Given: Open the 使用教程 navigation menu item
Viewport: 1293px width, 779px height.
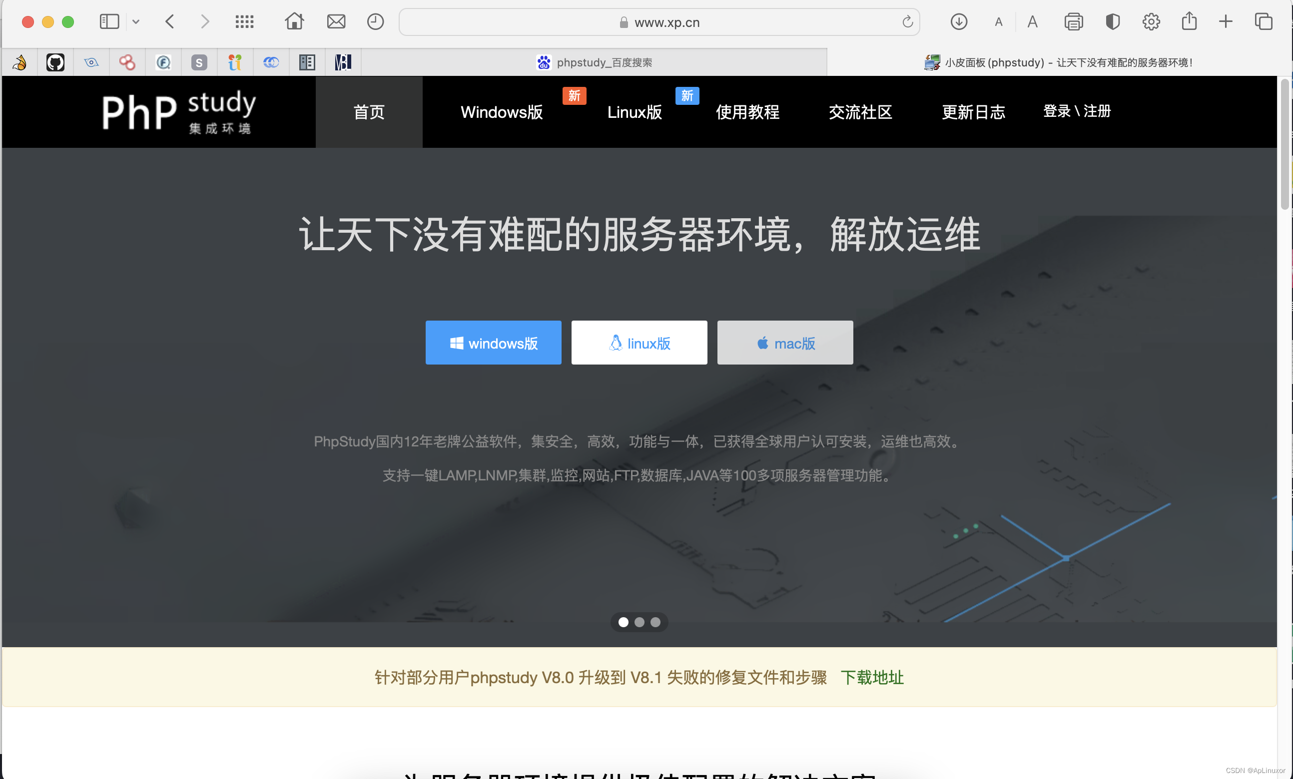Looking at the screenshot, I should [747, 112].
